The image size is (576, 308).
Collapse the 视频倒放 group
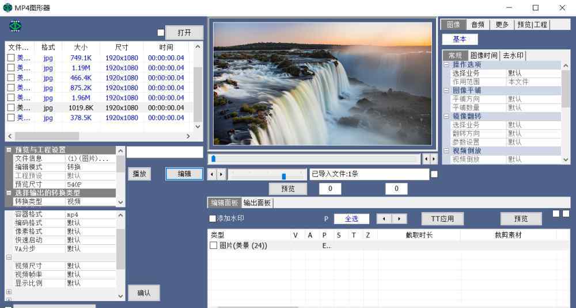coord(446,151)
